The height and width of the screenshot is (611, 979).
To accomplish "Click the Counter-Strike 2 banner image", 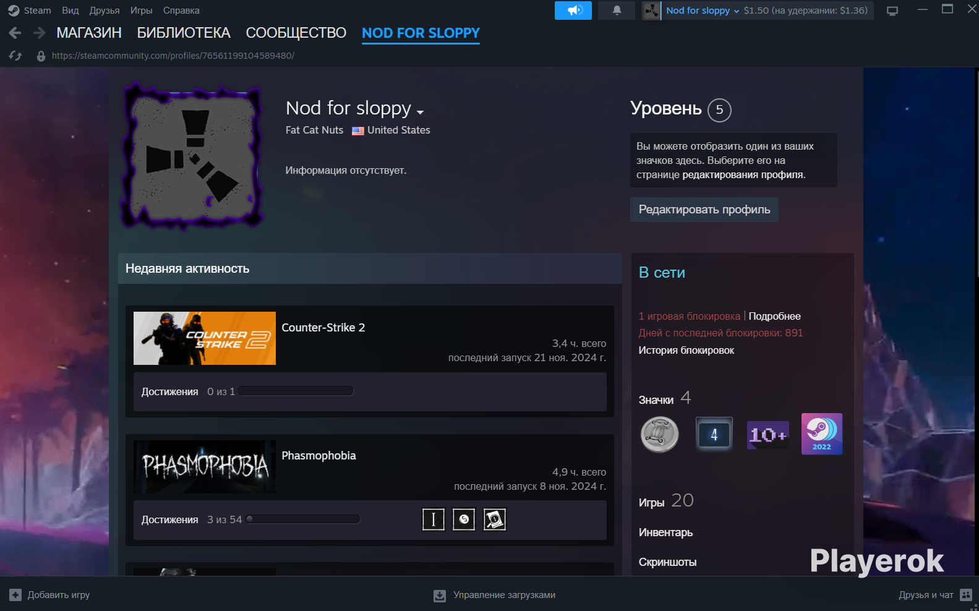I will coord(205,338).
